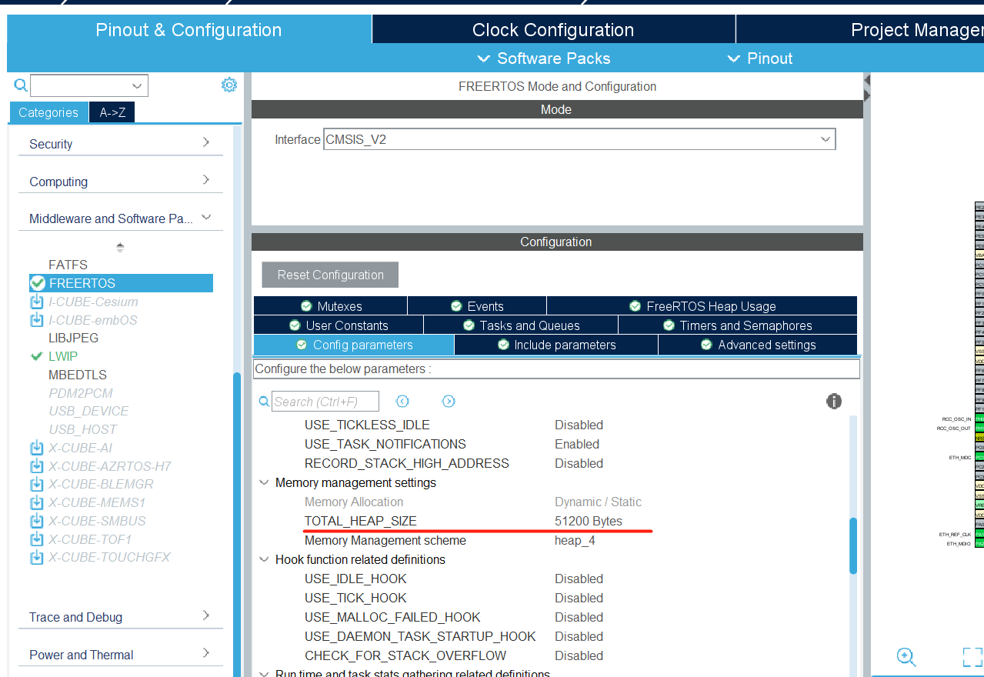Viewport: 984px width, 677px height.
Task: Click the parameter search magnifier icon
Action: click(264, 402)
